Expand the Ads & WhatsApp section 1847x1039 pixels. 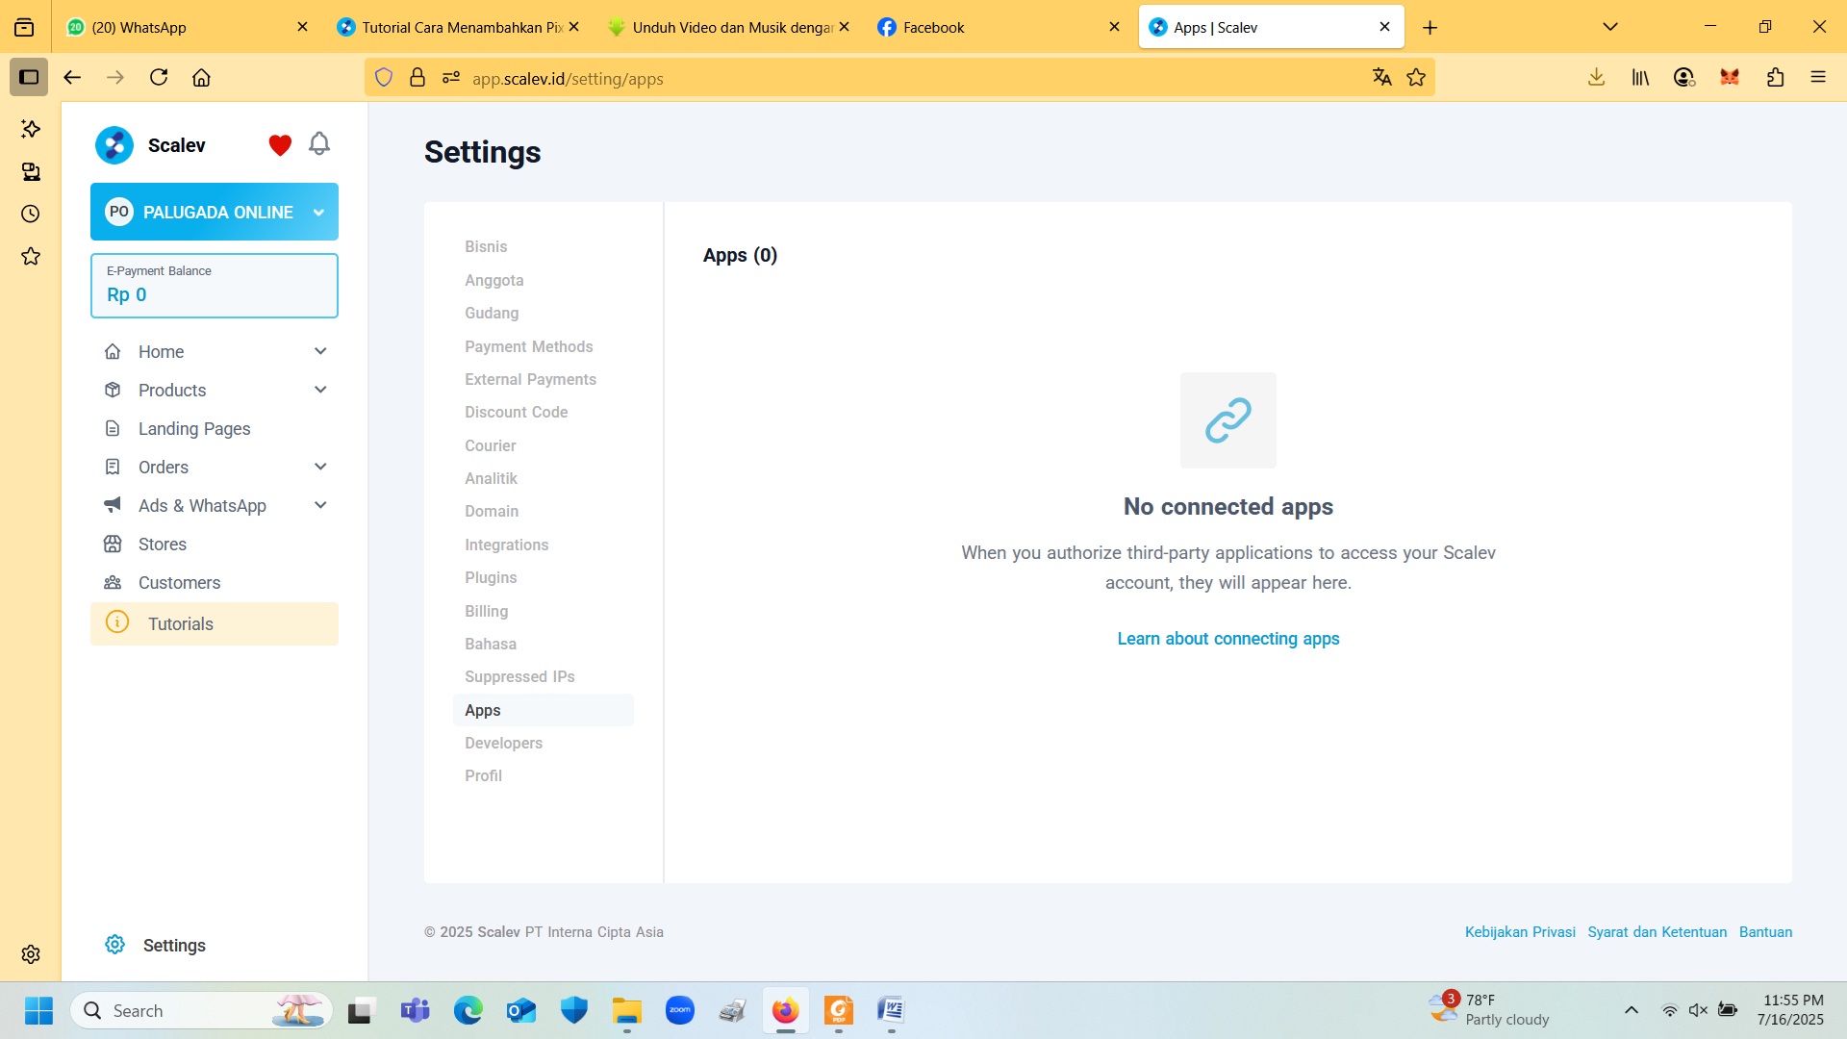(x=202, y=505)
